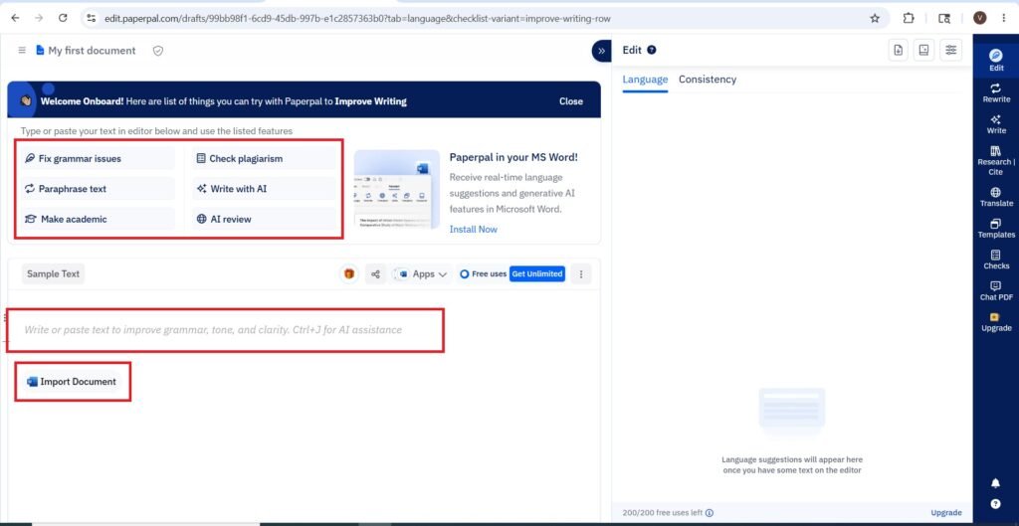Bookmark this page with the star icon
The image size is (1019, 526).
point(875,18)
